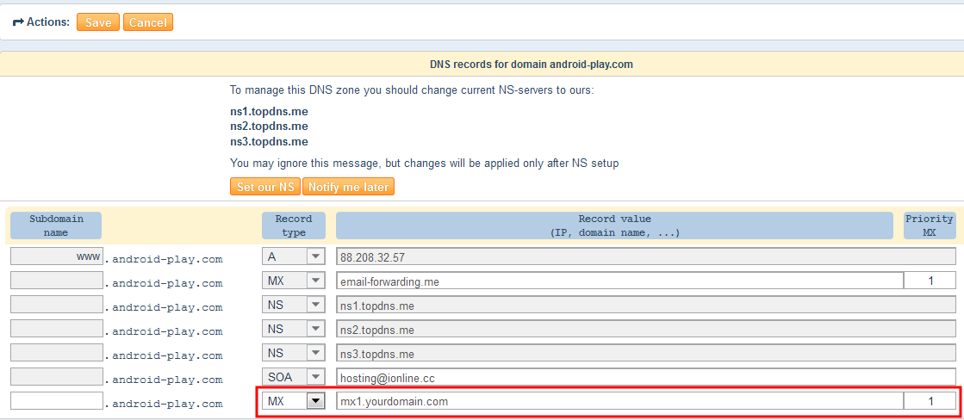Expand the SOA record type dropdown
The height and width of the screenshot is (420, 964).
click(x=294, y=377)
